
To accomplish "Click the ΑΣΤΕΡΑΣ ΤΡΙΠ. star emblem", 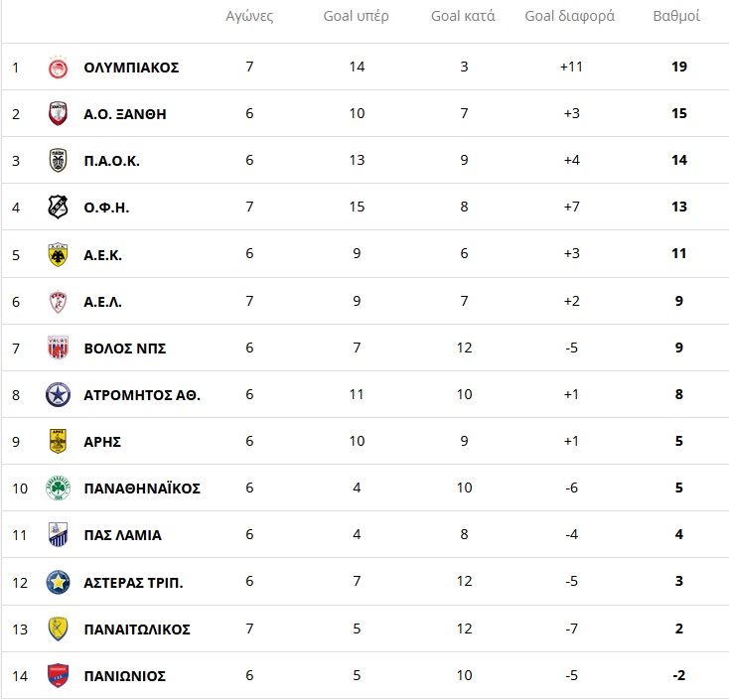I will pyautogui.click(x=58, y=583).
